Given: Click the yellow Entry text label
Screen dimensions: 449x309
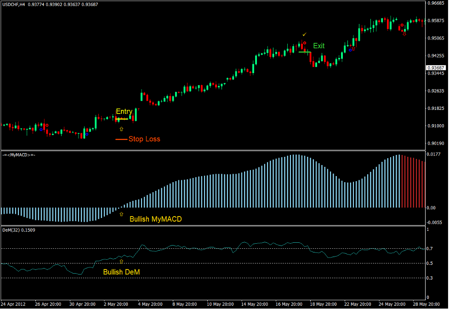Looking at the screenshot, I should tap(124, 111).
